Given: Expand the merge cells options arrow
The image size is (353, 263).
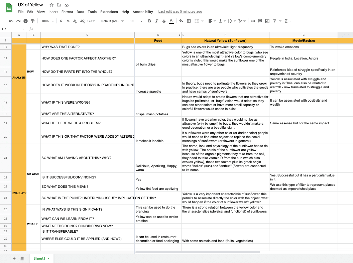Looking at the screenshot, I should tap(202, 21).
